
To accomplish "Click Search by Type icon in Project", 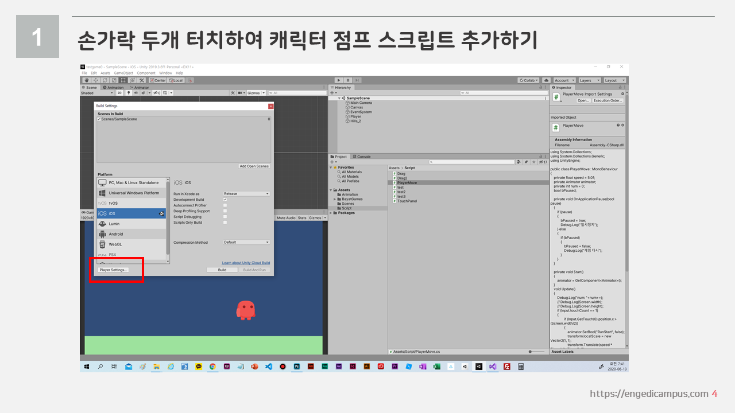I will pyautogui.click(x=519, y=162).
